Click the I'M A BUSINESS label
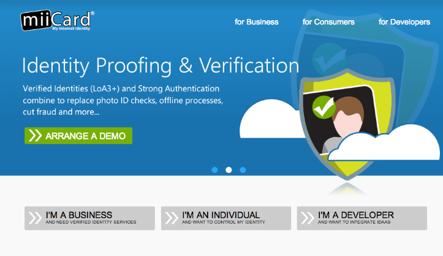This screenshot has height=256, width=443. click(79, 215)
